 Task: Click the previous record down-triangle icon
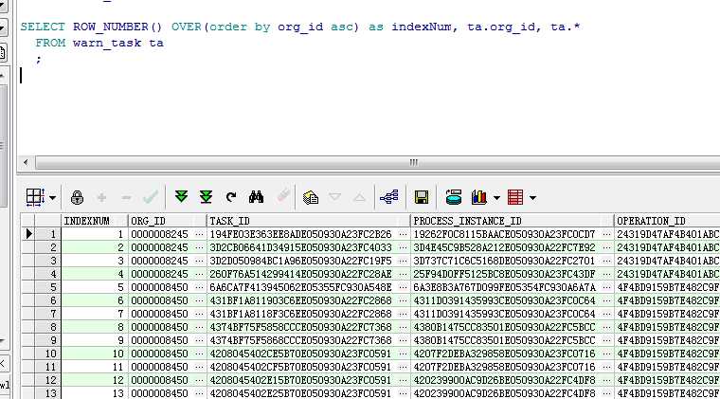(x=334, y=197)
